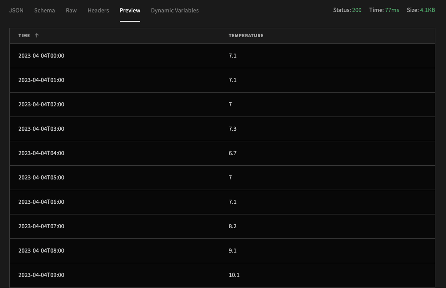The width and height of the screenshot is (446, 288).
Task: Click the Status 200 indicator
Action: pos(347,10)
